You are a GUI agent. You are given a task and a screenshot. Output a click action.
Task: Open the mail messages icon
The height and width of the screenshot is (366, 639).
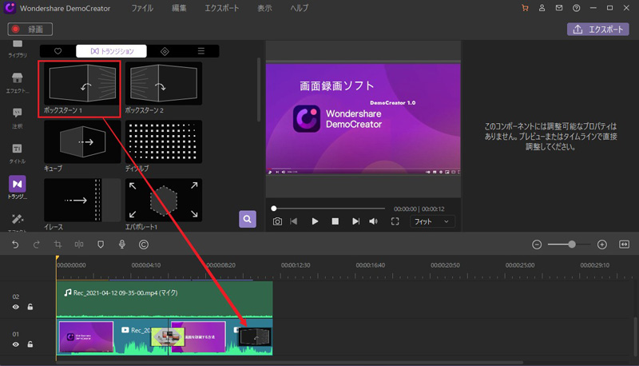[559, 8]
